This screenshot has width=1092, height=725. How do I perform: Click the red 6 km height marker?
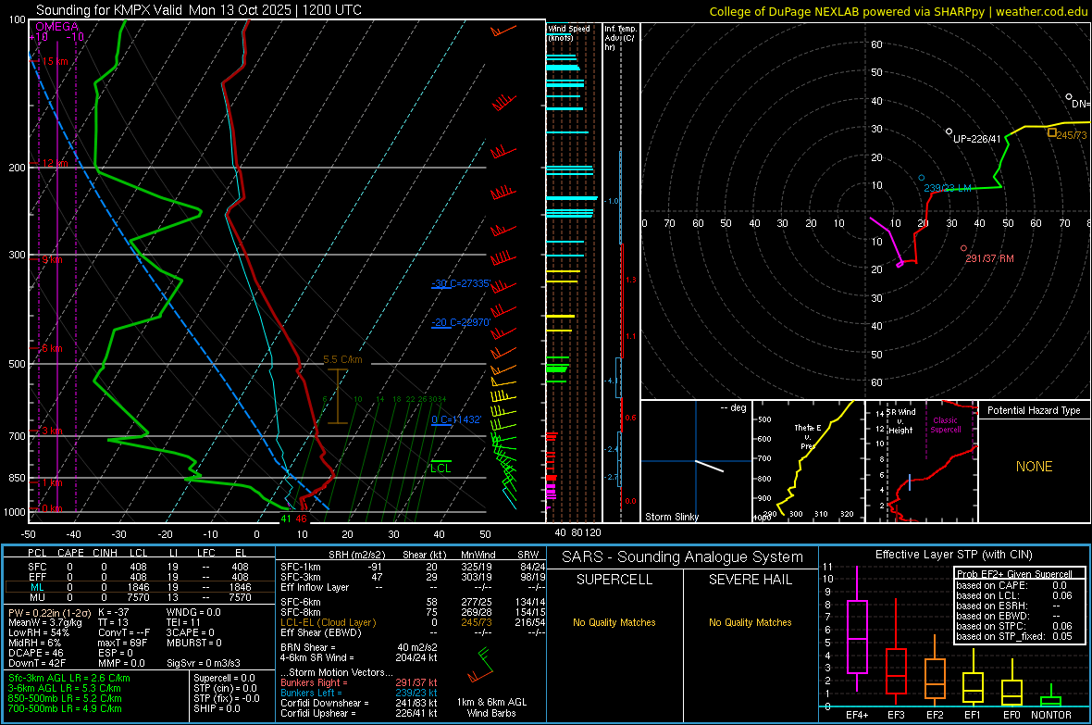point(52,348)
